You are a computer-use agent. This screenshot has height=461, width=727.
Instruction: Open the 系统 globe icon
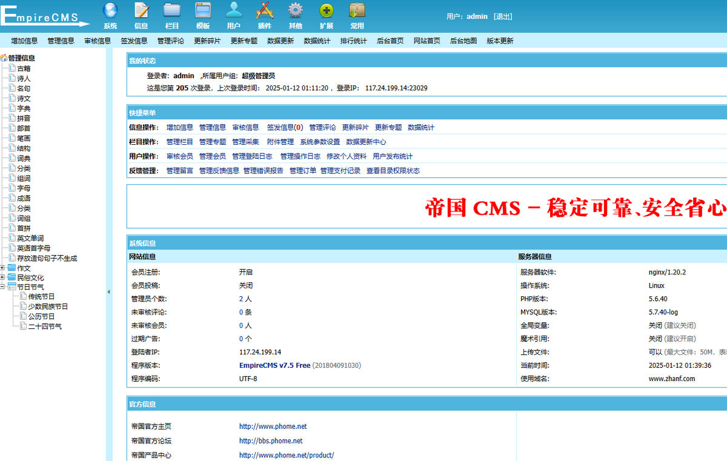pos(110,10)
